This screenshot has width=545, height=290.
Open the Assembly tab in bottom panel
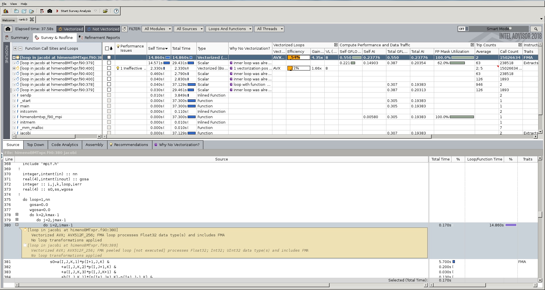pos(94,145)
